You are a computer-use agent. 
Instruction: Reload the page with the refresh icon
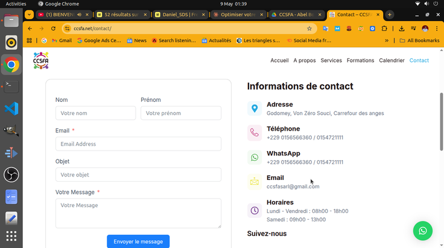pyautogui.click(x=53, y=28)
